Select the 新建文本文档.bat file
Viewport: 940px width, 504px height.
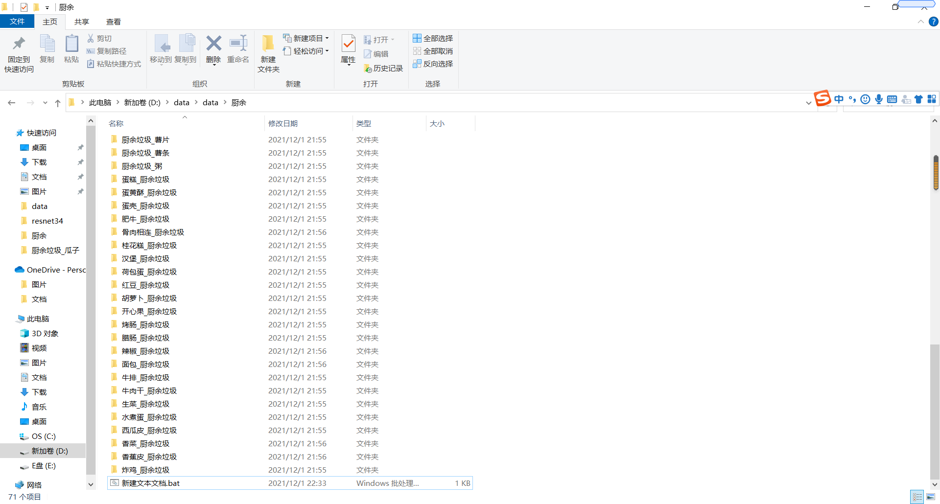(x=151, y=483)
